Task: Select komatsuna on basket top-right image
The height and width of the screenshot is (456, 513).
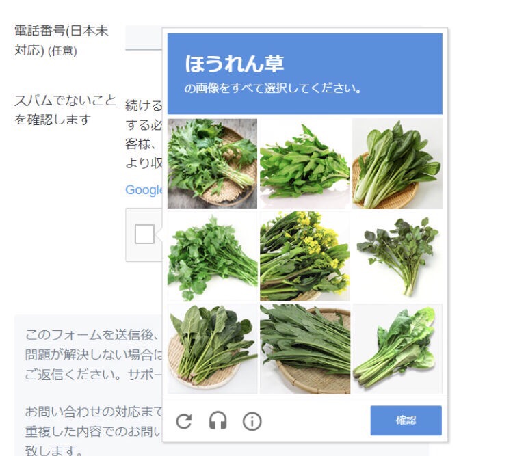Action: click(x=397, y=163)
